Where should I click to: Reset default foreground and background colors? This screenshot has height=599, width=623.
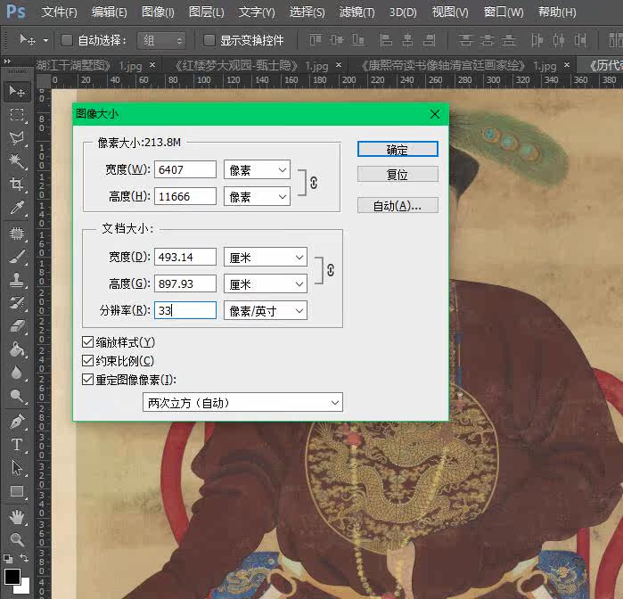(7, 559)
